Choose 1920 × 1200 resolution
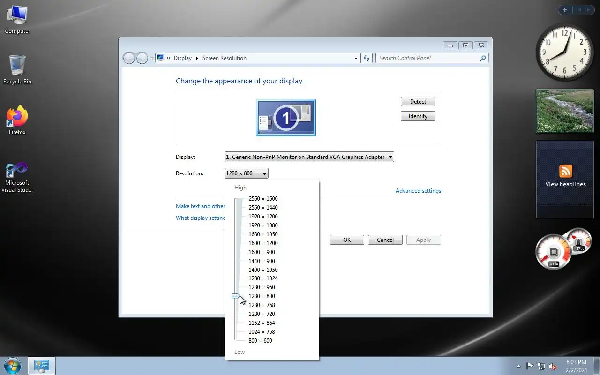This screenshot has height=375, width=600. [263, 217]
